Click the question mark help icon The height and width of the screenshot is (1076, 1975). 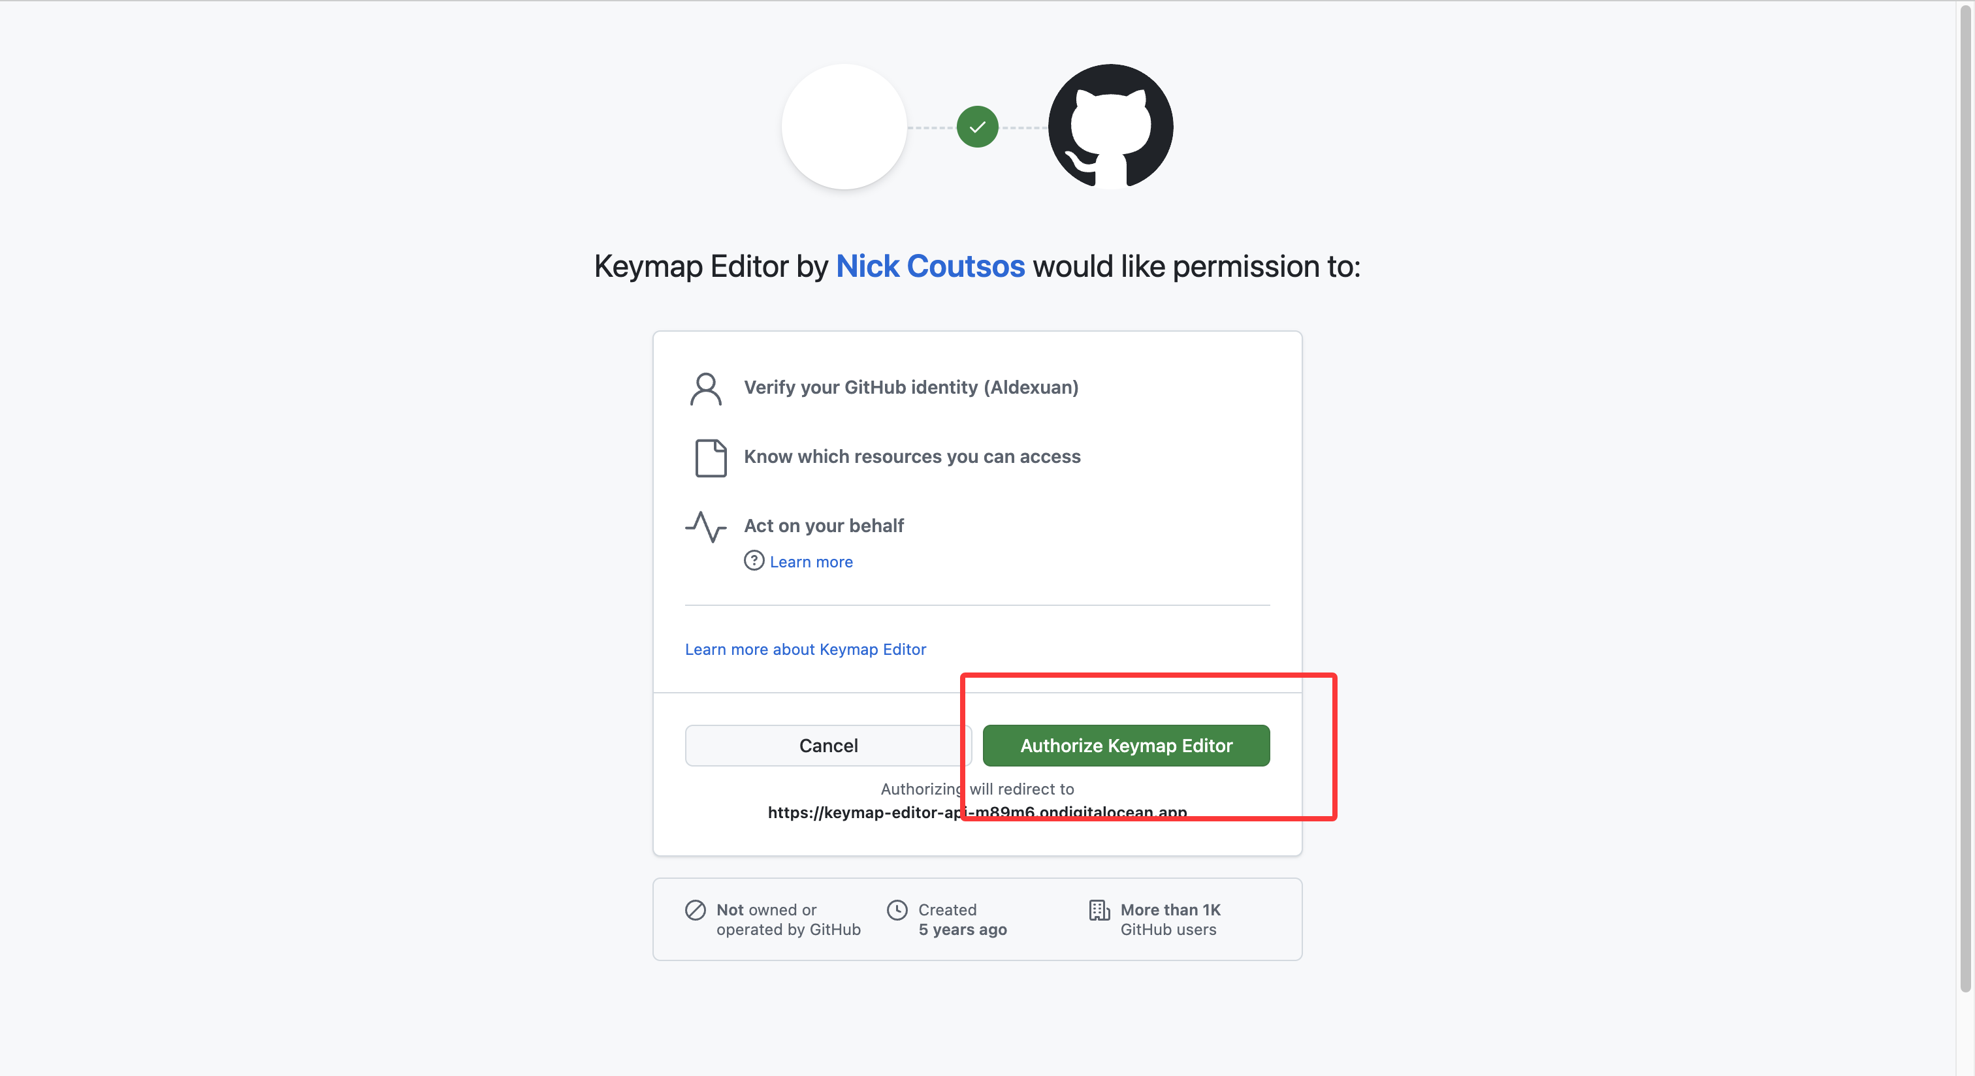tap(754, 561)
